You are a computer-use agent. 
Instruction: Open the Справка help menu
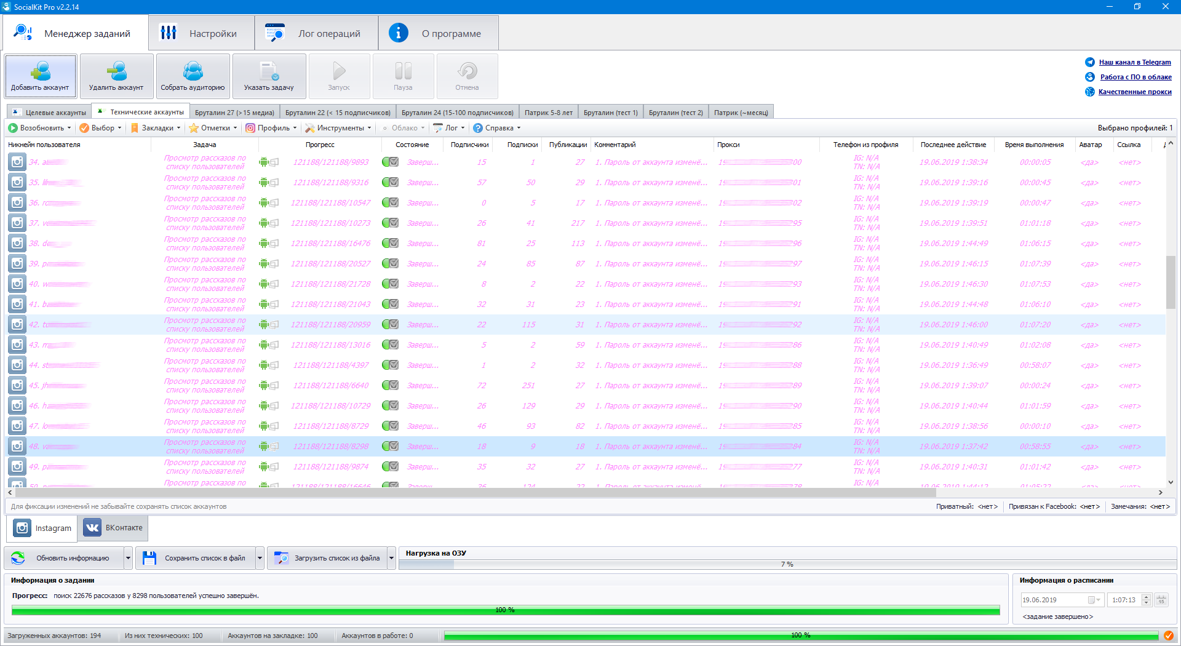497,128
